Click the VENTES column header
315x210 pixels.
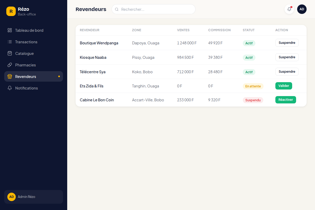point(183,30)
